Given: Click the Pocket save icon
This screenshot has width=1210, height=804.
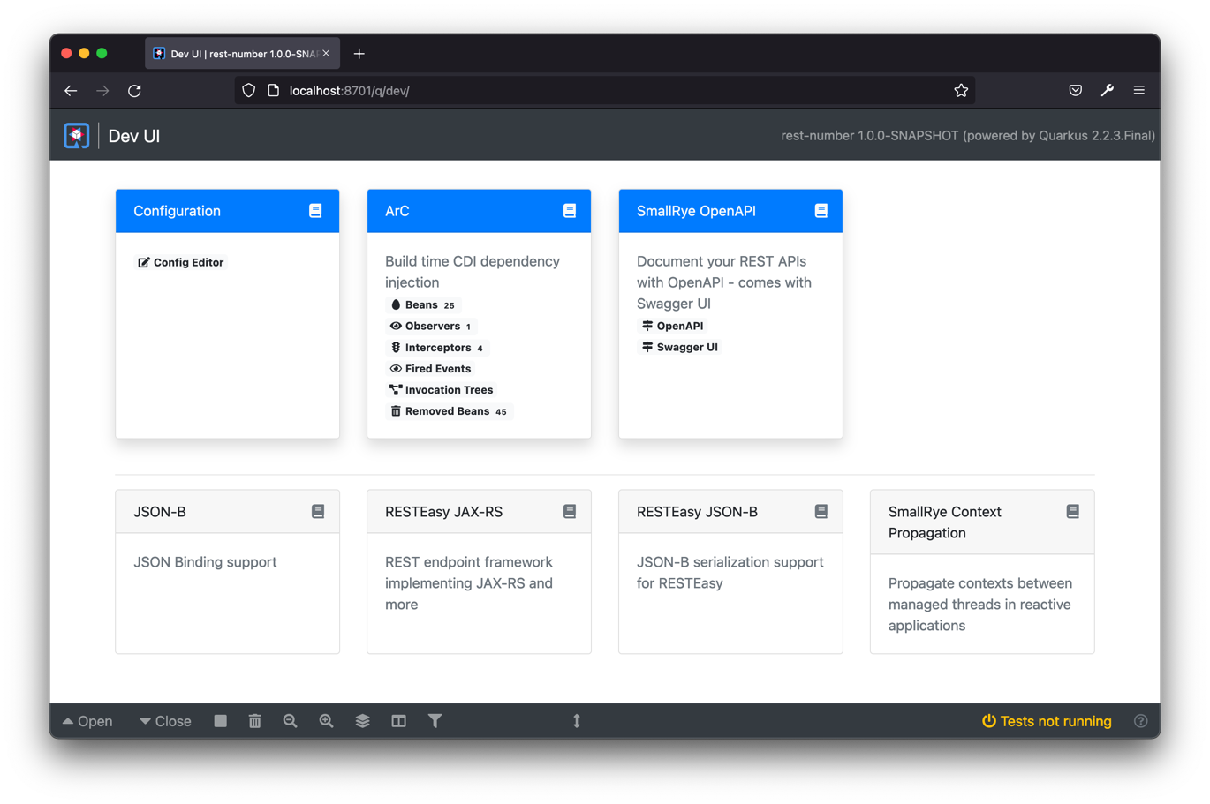Looking at the screenshot, I should coord(1075,90).
